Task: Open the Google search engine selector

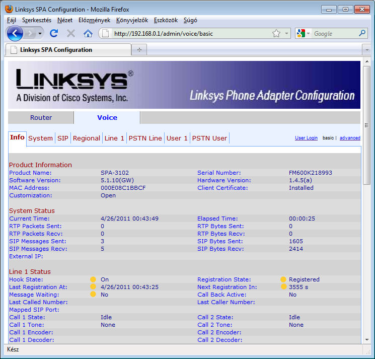Action: click(x=303, y=34)
